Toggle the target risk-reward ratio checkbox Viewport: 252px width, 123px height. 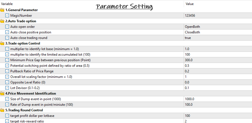pyautogui.click(x=7, y=121)
